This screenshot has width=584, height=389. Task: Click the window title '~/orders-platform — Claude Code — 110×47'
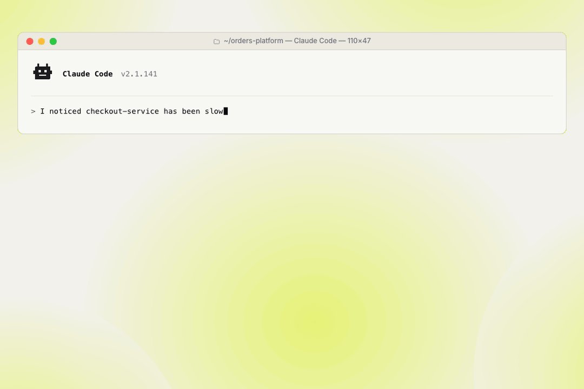pos(297,41)
